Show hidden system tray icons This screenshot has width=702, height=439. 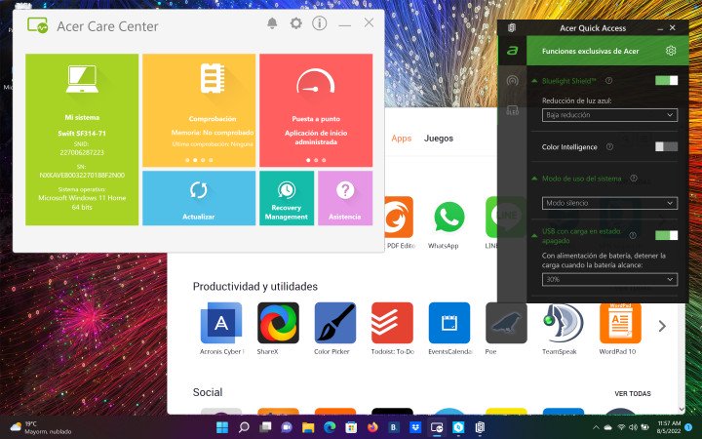pyautogui.click(x=597, y=427)
